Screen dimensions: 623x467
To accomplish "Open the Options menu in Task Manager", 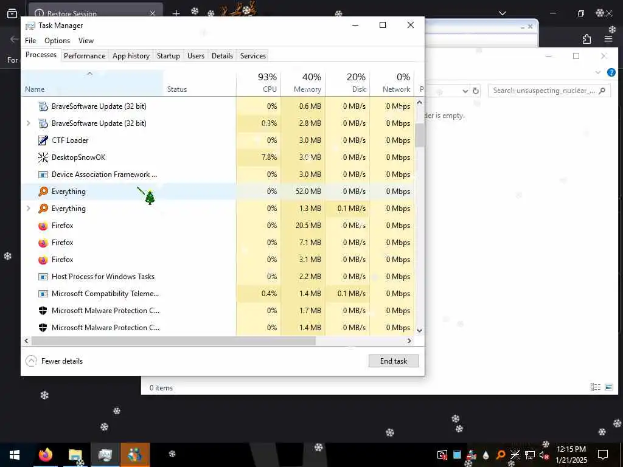I will 57,41.
